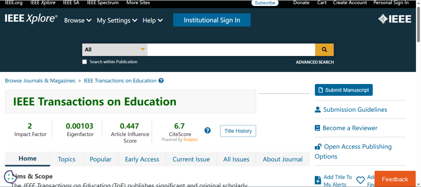Image resolution: width=421 pixels, height=187 pixels.
Task: Switch to the Popular tab
Action: tap(101, 159)
